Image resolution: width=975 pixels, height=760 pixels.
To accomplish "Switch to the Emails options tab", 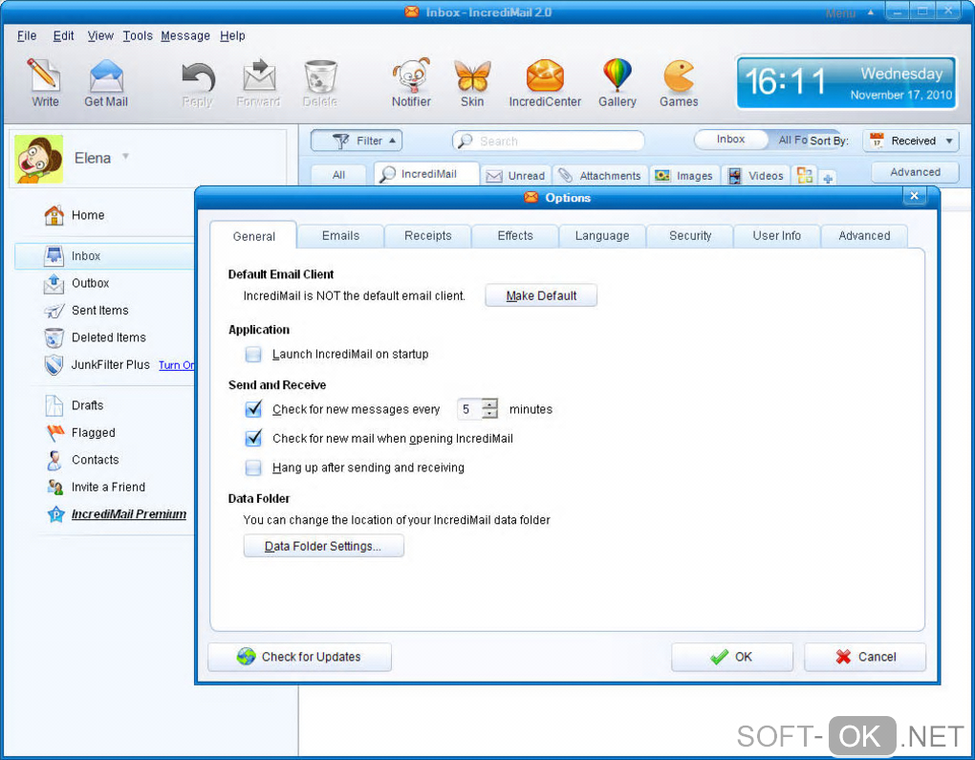I will (x=340, y=236).
